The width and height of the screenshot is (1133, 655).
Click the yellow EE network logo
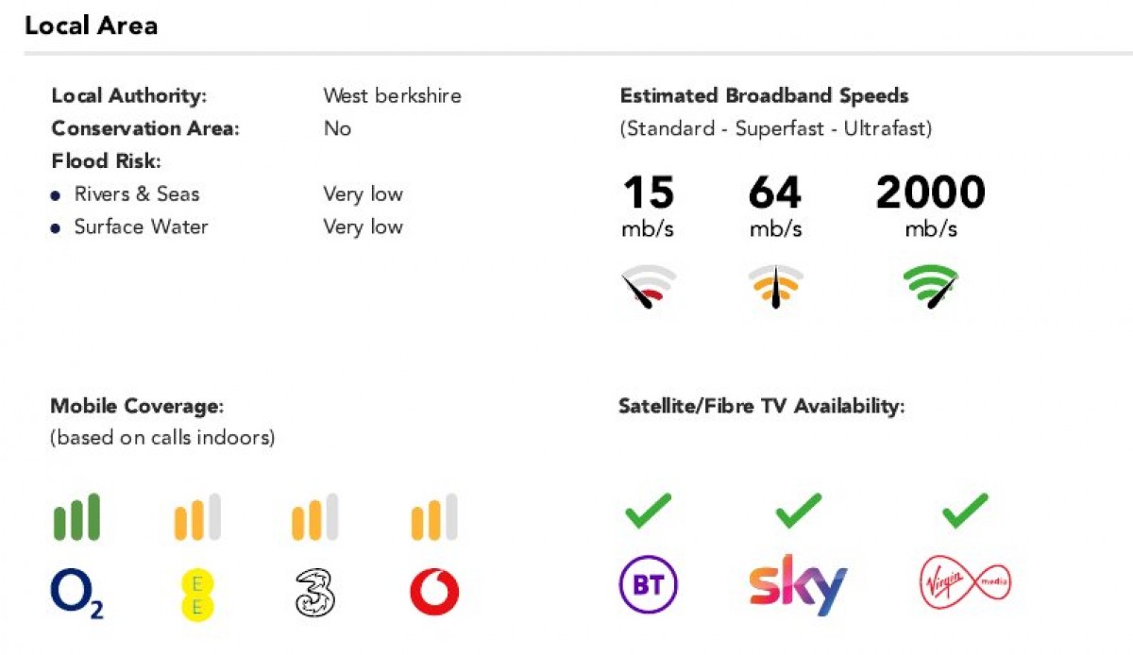coord(196,593)
